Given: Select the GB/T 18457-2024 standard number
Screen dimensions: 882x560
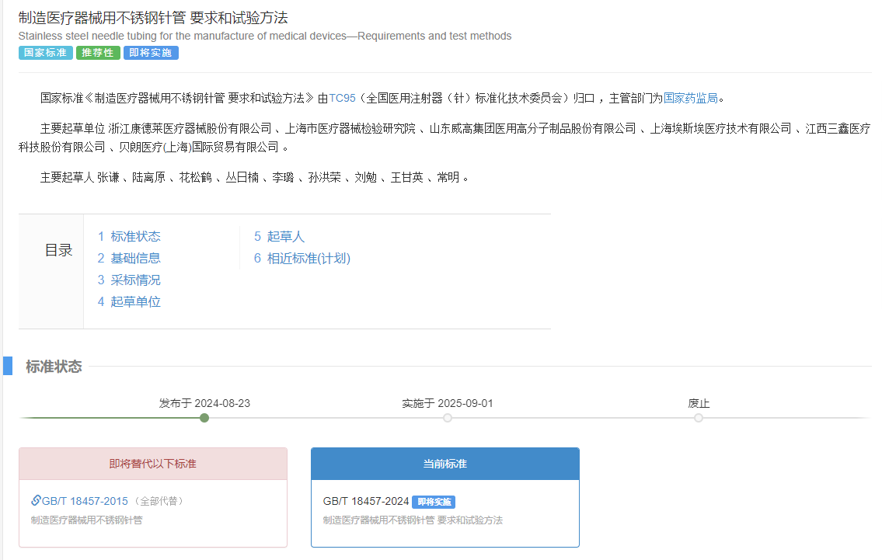Looking at the screenshot, I should pyautogui.click(x=365, y=502).
